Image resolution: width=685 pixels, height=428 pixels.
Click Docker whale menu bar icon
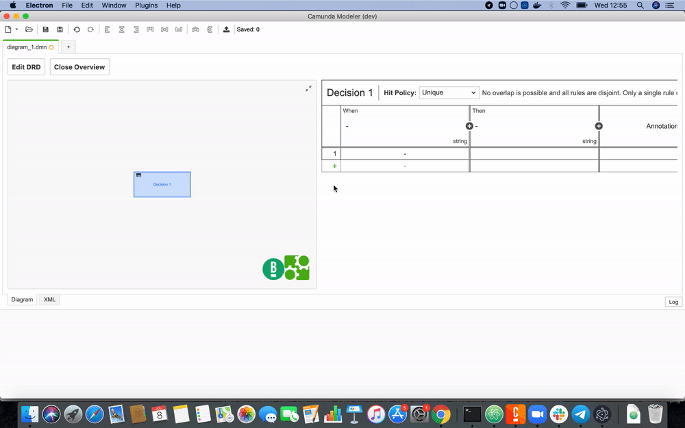click(x=537, y=5)
